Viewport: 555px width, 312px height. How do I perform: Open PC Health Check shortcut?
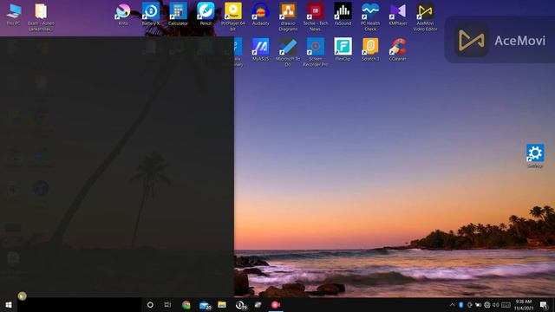tap(370, 16)
